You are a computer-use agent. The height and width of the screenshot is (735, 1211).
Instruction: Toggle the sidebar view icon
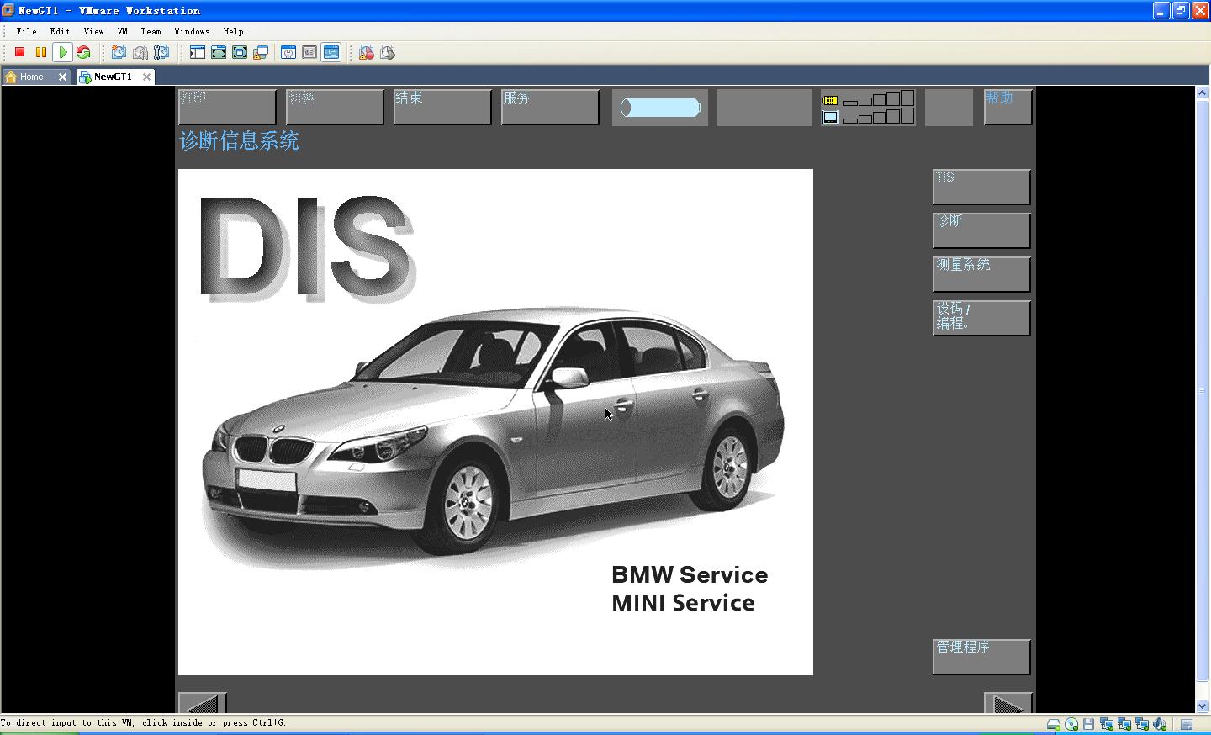coord(197,52)
